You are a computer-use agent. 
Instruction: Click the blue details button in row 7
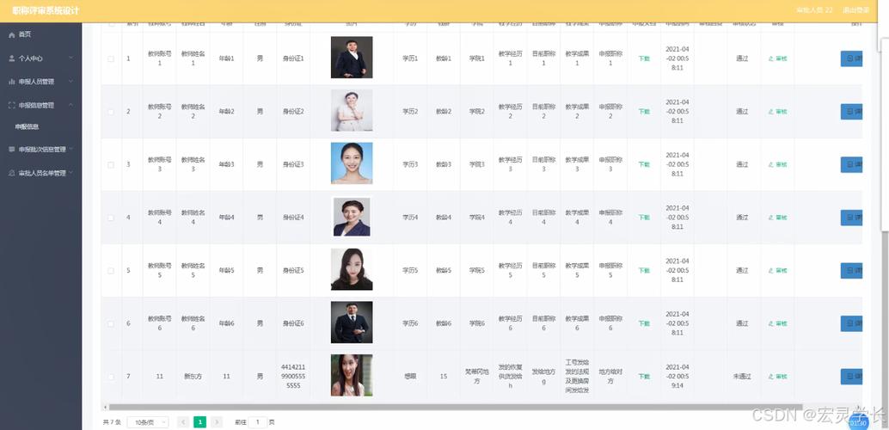[851, 377]
